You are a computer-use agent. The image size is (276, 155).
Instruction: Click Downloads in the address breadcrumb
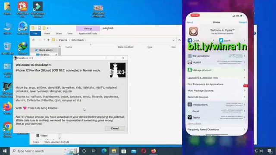pos(78,40)
